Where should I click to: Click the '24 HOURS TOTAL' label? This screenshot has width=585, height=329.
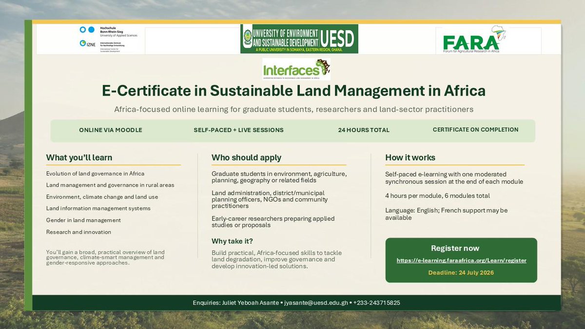[x=364, y=130]
